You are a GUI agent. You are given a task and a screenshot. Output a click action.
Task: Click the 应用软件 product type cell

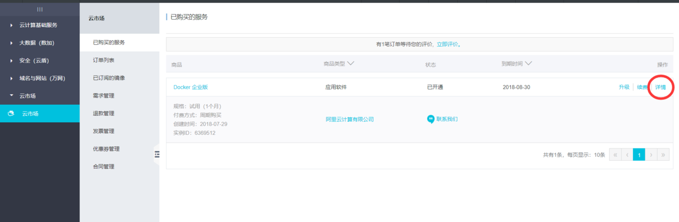pos(336,87)
